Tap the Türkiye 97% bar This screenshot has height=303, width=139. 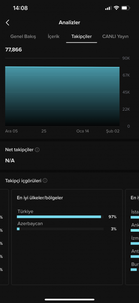(60, 217)
